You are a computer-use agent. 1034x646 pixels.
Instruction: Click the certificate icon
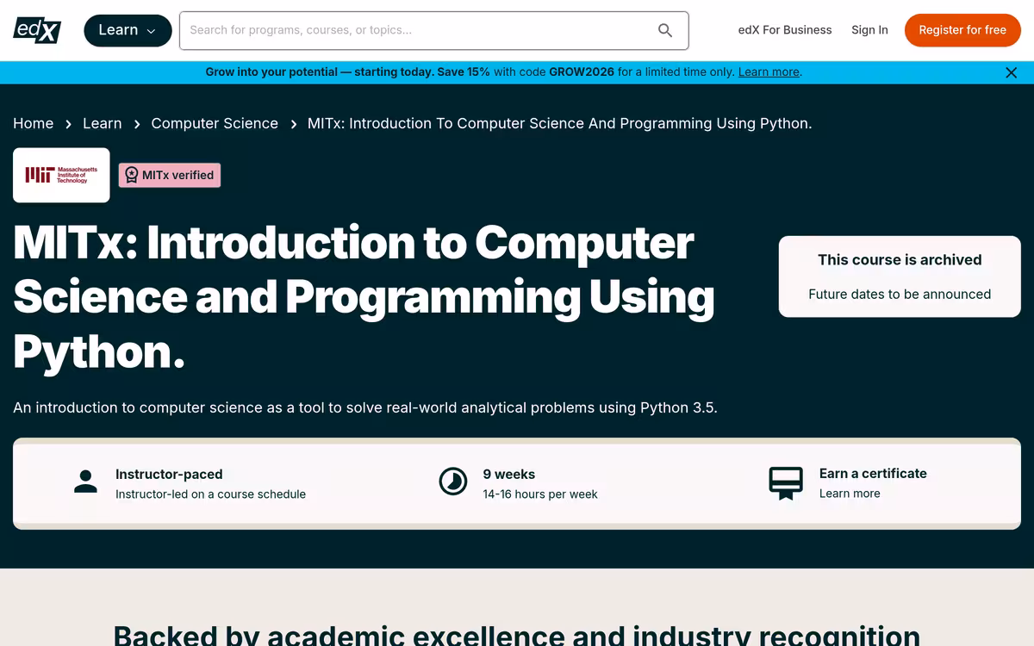(x=786, y=483)
